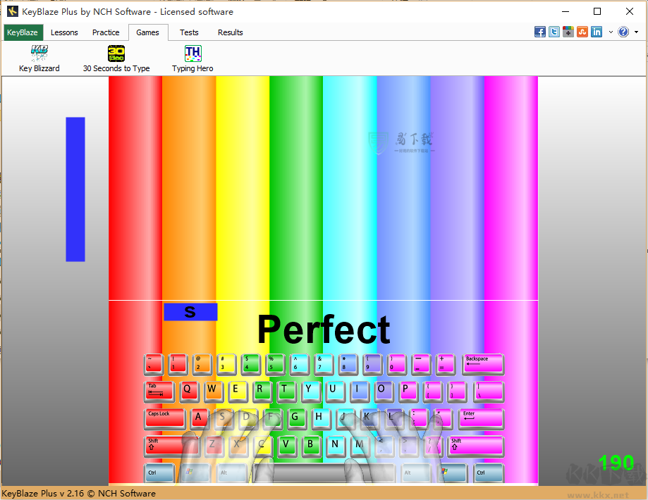Select the Results tab
648x500 pixels.
coord(229,32)
